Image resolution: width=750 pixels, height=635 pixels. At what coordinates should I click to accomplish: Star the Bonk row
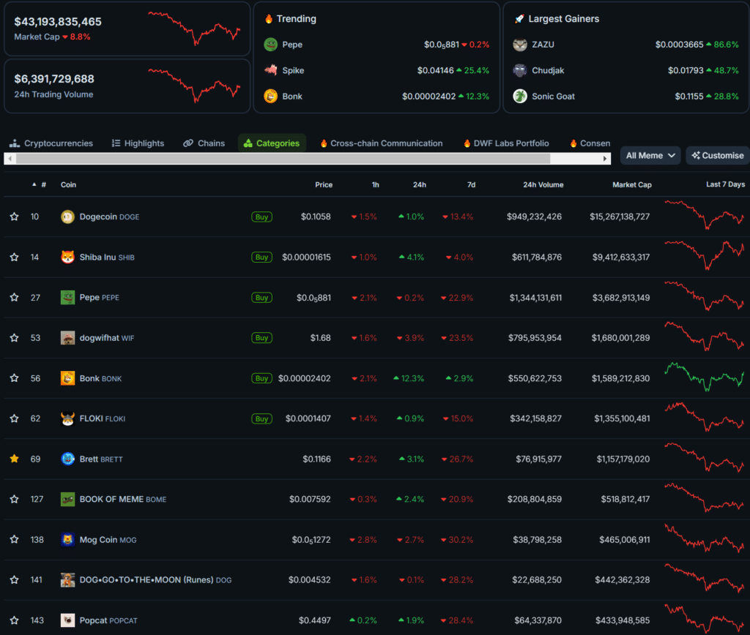tap(15, 378)
